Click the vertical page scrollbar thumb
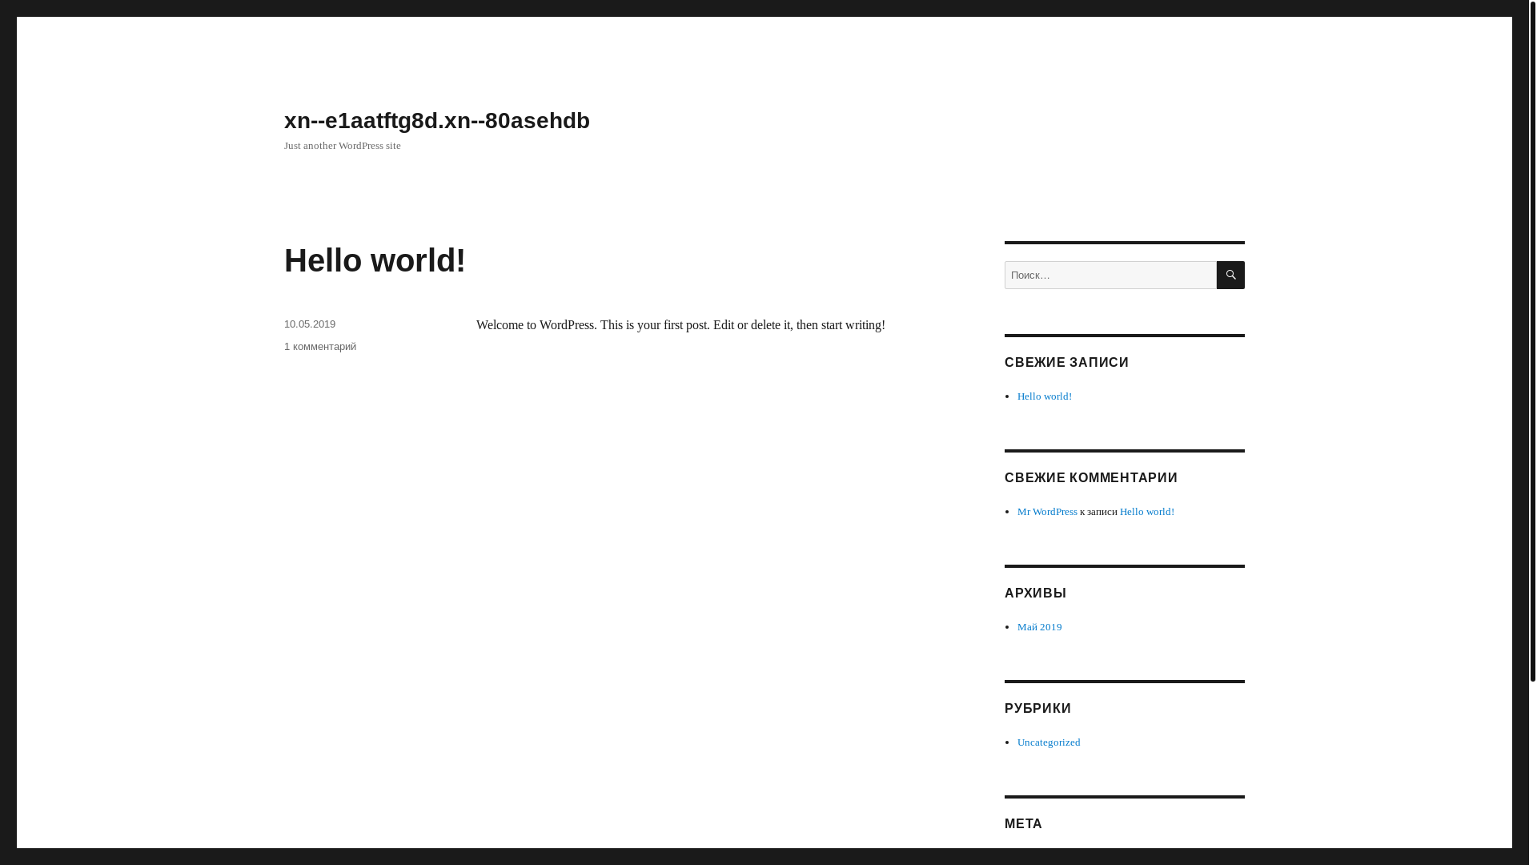This screenshot has height=865, width=1537. pyautogui.click(x=1532, y=340)
